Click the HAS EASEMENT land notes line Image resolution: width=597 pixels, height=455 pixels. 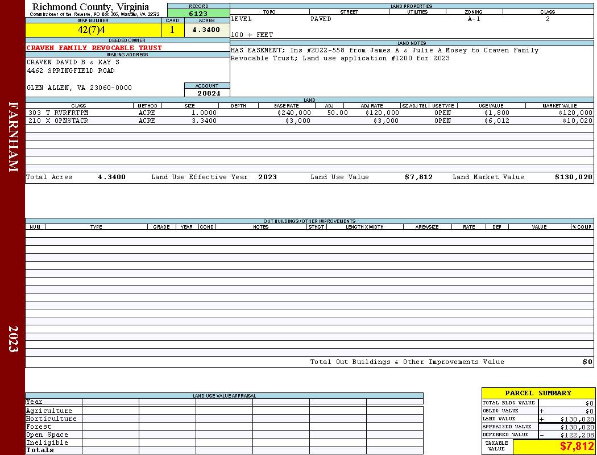coord(384,50)
